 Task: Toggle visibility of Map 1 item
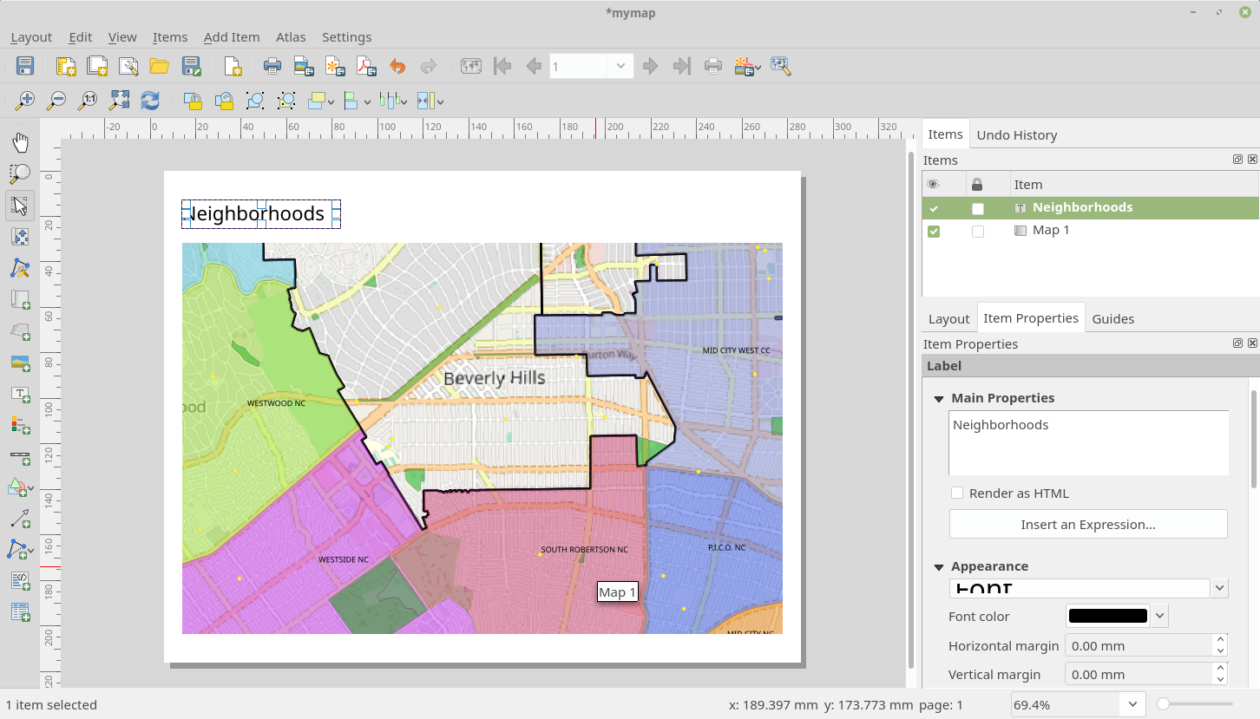click(934, 232)
